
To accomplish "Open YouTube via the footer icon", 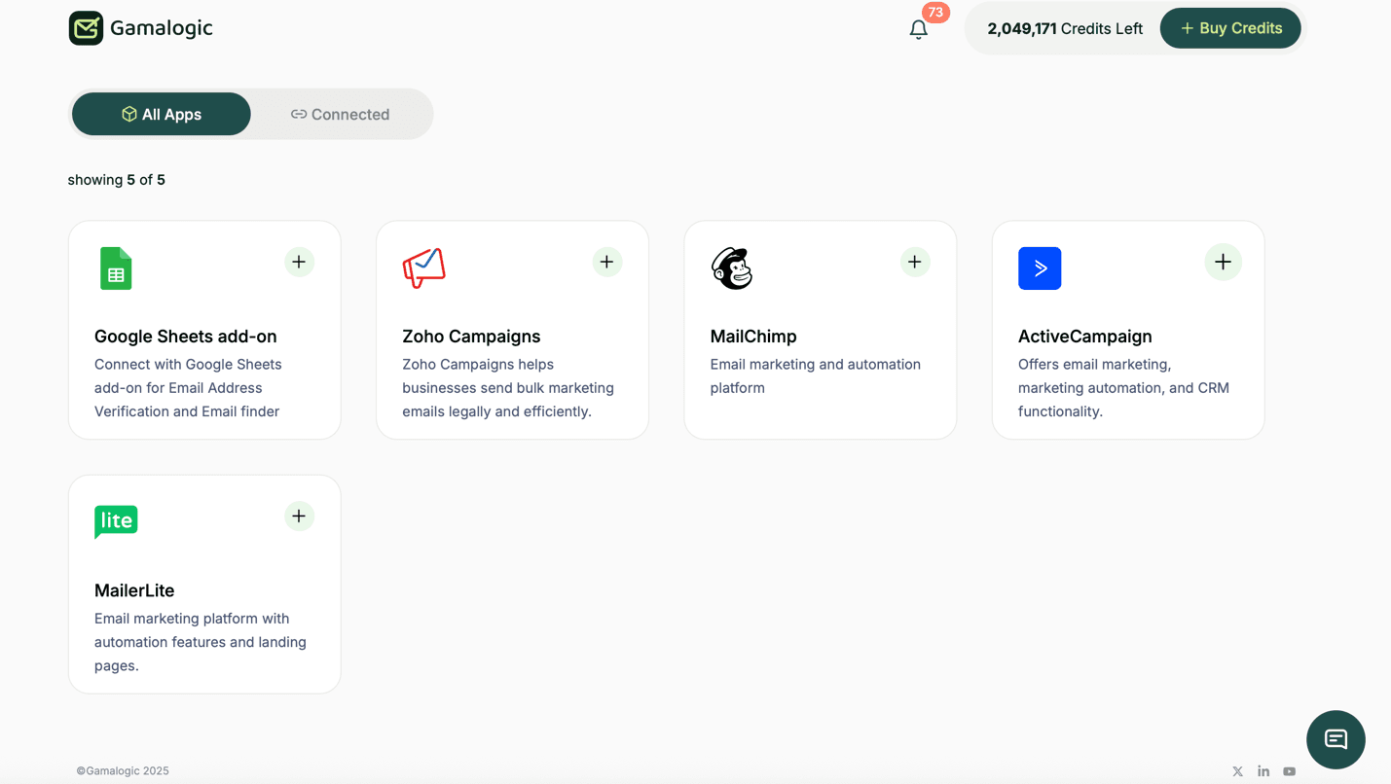I will pyautogui.click(x=1288, y=770).
